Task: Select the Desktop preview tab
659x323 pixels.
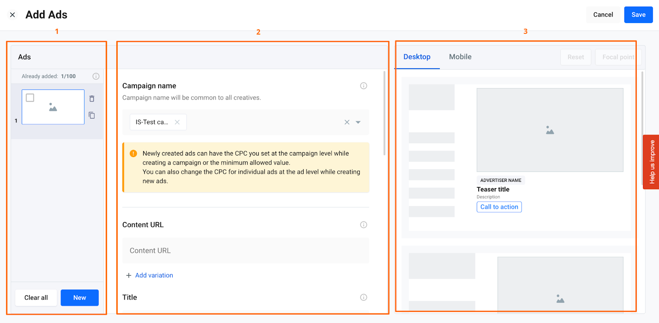Action: click(x=417, y=57)
